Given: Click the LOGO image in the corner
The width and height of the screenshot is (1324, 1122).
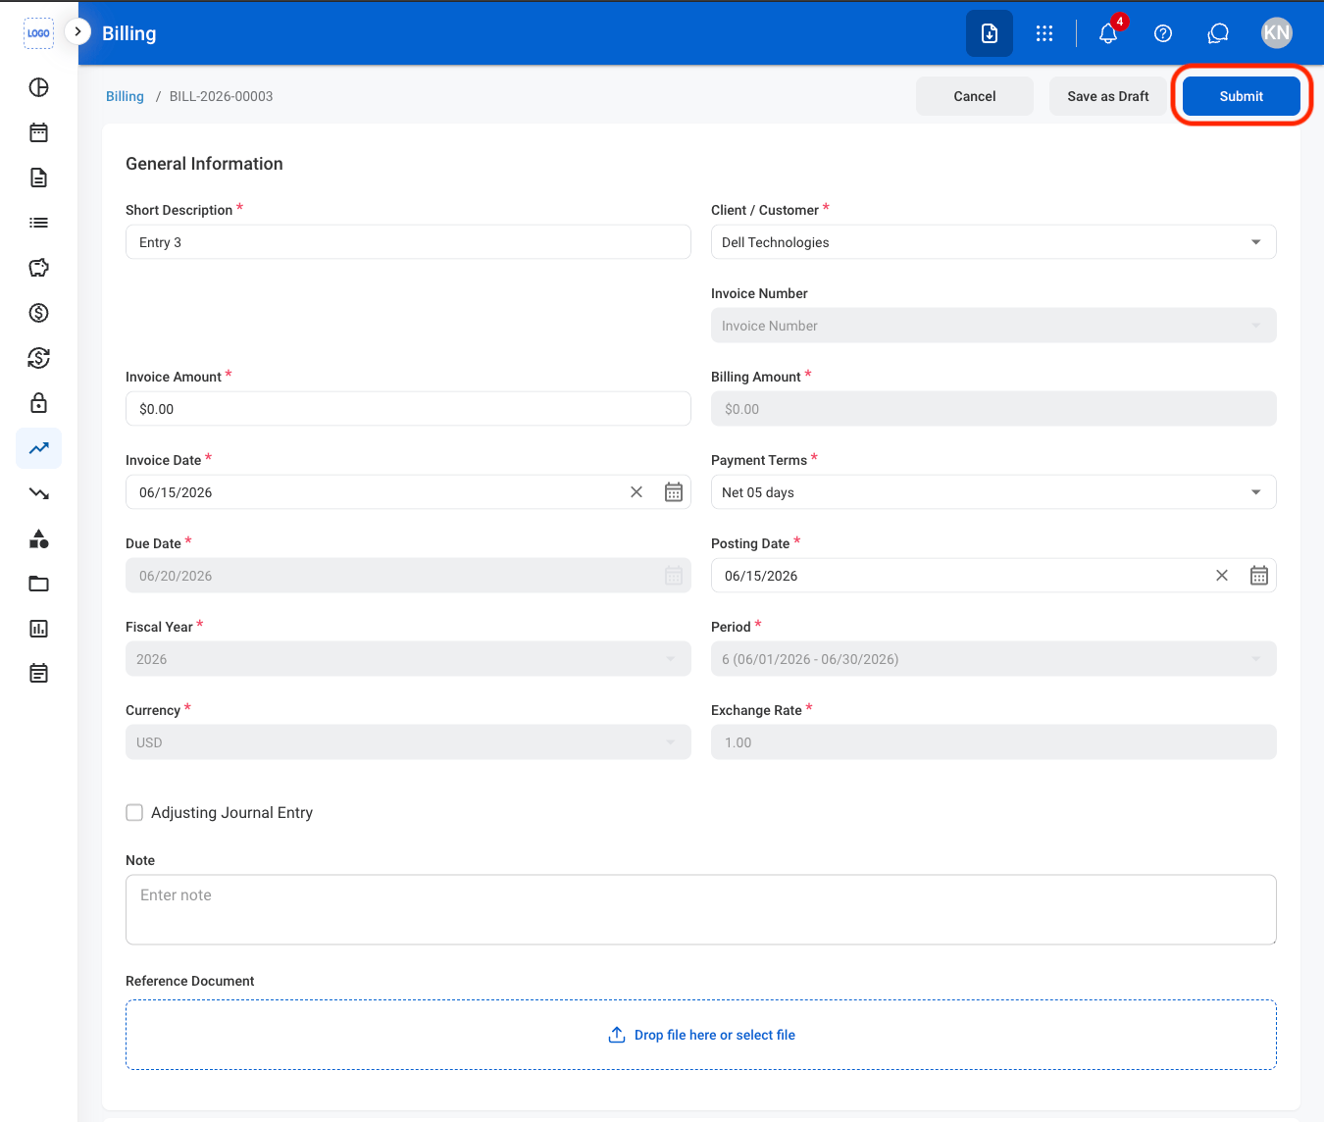Looking at the screenshot, I should click(x=38, y=32).
